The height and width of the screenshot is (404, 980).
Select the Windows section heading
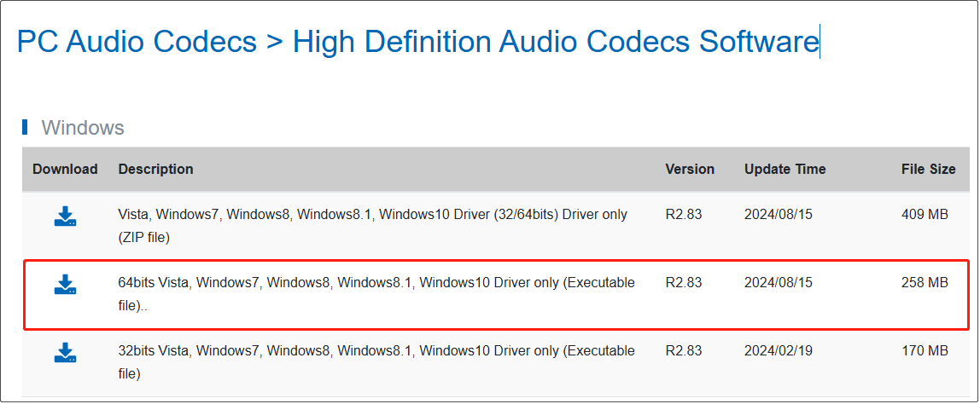coord(83,128)
